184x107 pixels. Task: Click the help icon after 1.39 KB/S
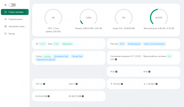[156, 84]
